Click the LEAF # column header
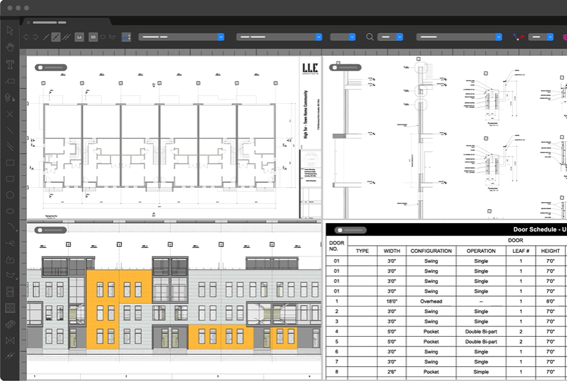 click(x=521, y=251)
